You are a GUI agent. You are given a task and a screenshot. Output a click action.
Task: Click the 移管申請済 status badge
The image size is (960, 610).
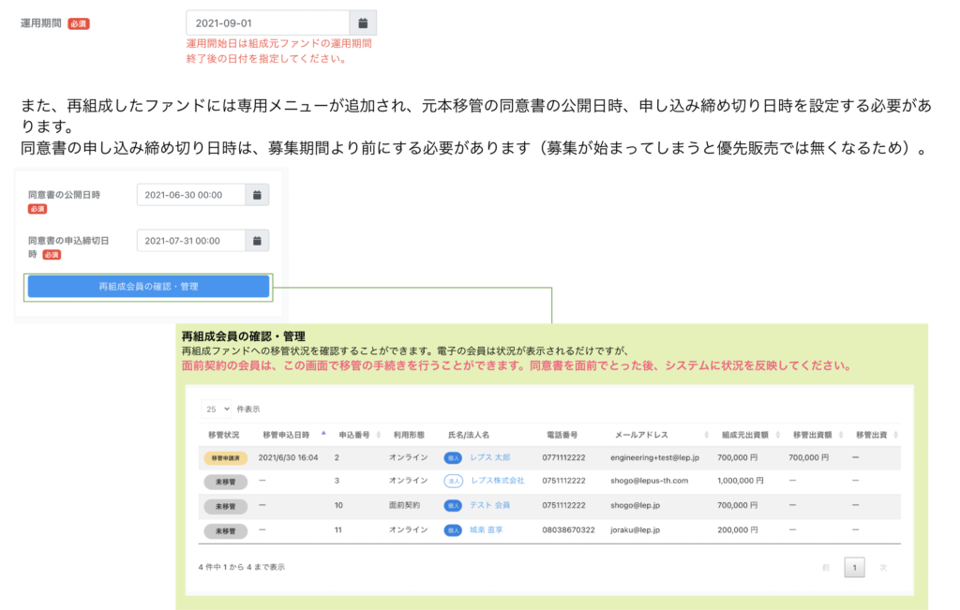tap(225, 457)
